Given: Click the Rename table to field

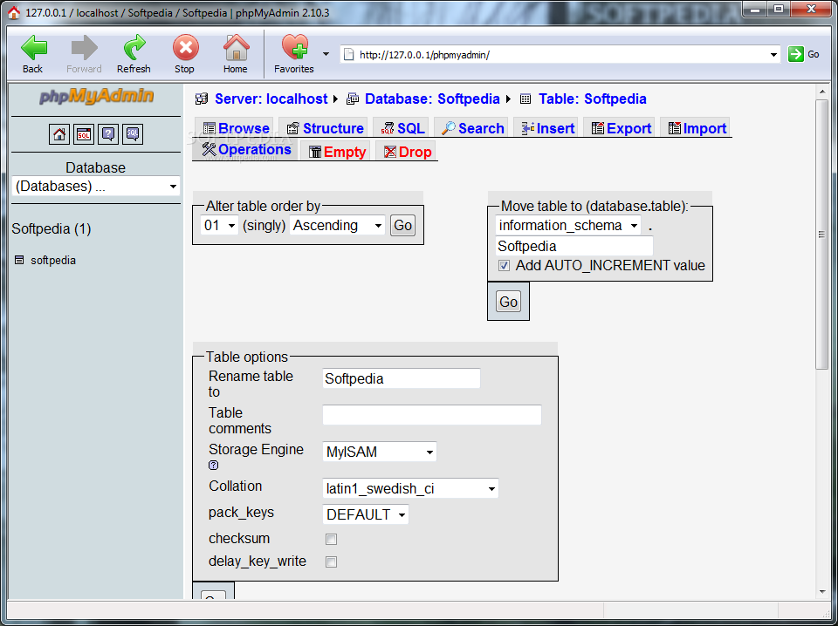Looking at the screenshot, I should [x=402, y=379].
